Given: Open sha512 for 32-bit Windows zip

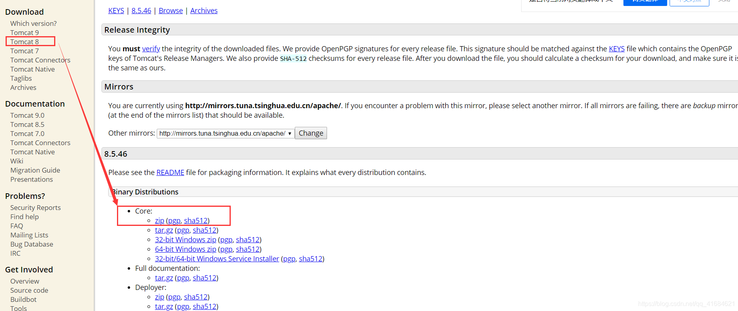Looking at the screenshot, I should (248, 240).
